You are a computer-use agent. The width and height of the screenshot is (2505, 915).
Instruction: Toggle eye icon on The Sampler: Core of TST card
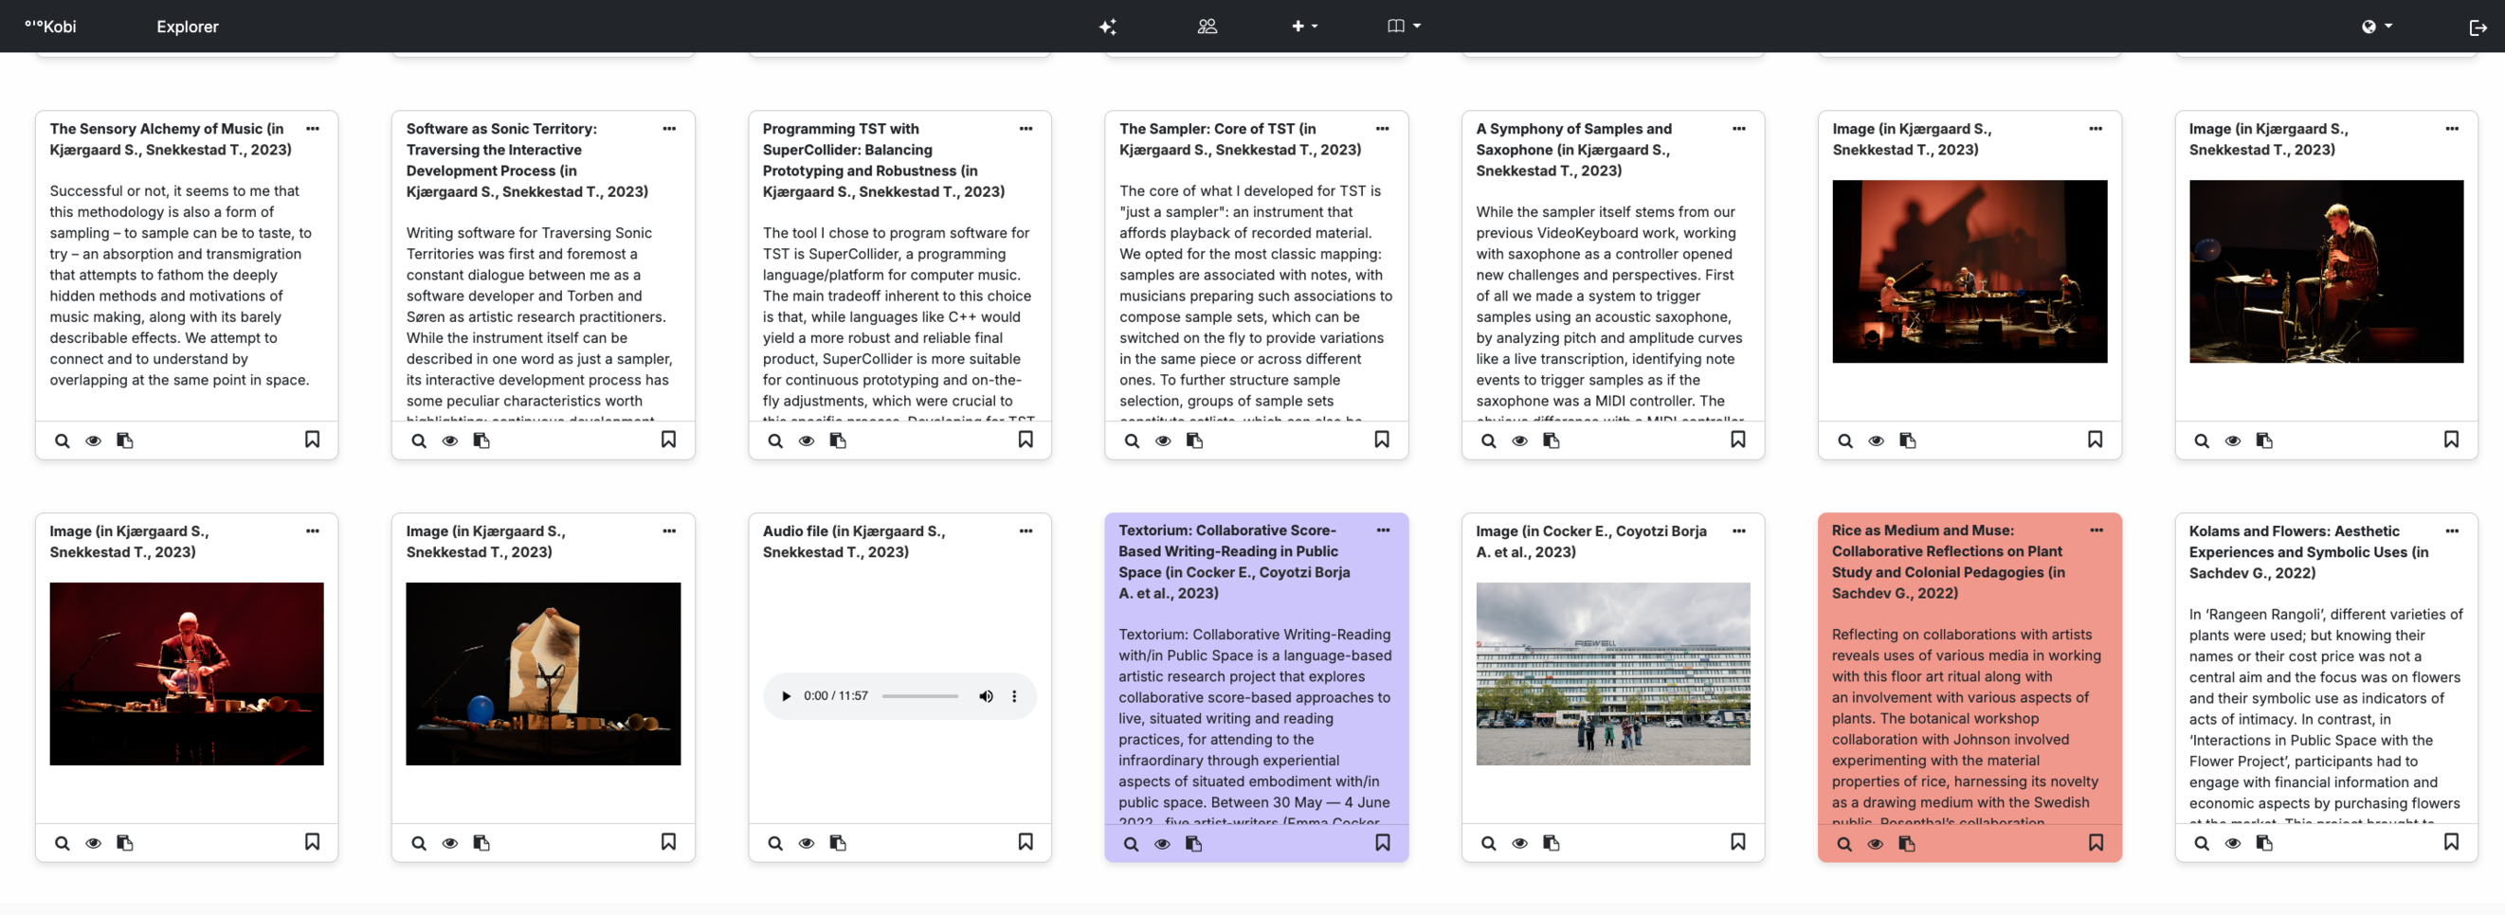point(1162,441)
